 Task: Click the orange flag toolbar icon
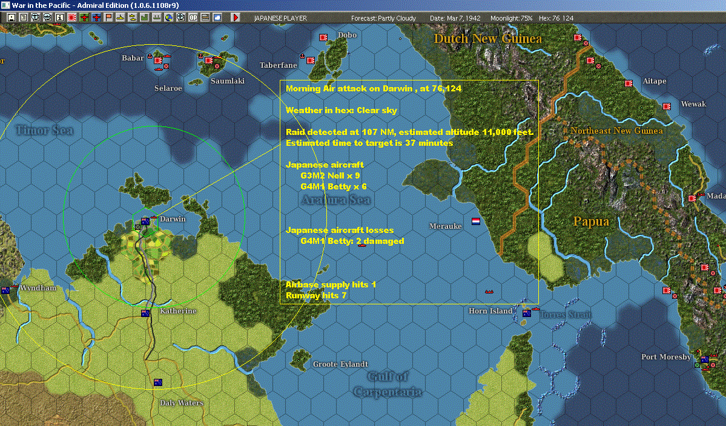point(108,18)
